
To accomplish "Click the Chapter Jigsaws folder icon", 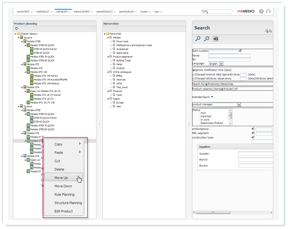I will (x=19, y=33).
